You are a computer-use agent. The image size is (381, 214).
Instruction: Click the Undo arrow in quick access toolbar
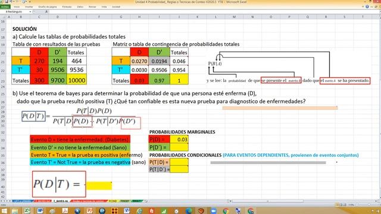point(11,2)
